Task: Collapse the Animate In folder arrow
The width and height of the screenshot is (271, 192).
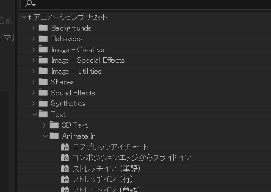Action: tap(45, 136)
